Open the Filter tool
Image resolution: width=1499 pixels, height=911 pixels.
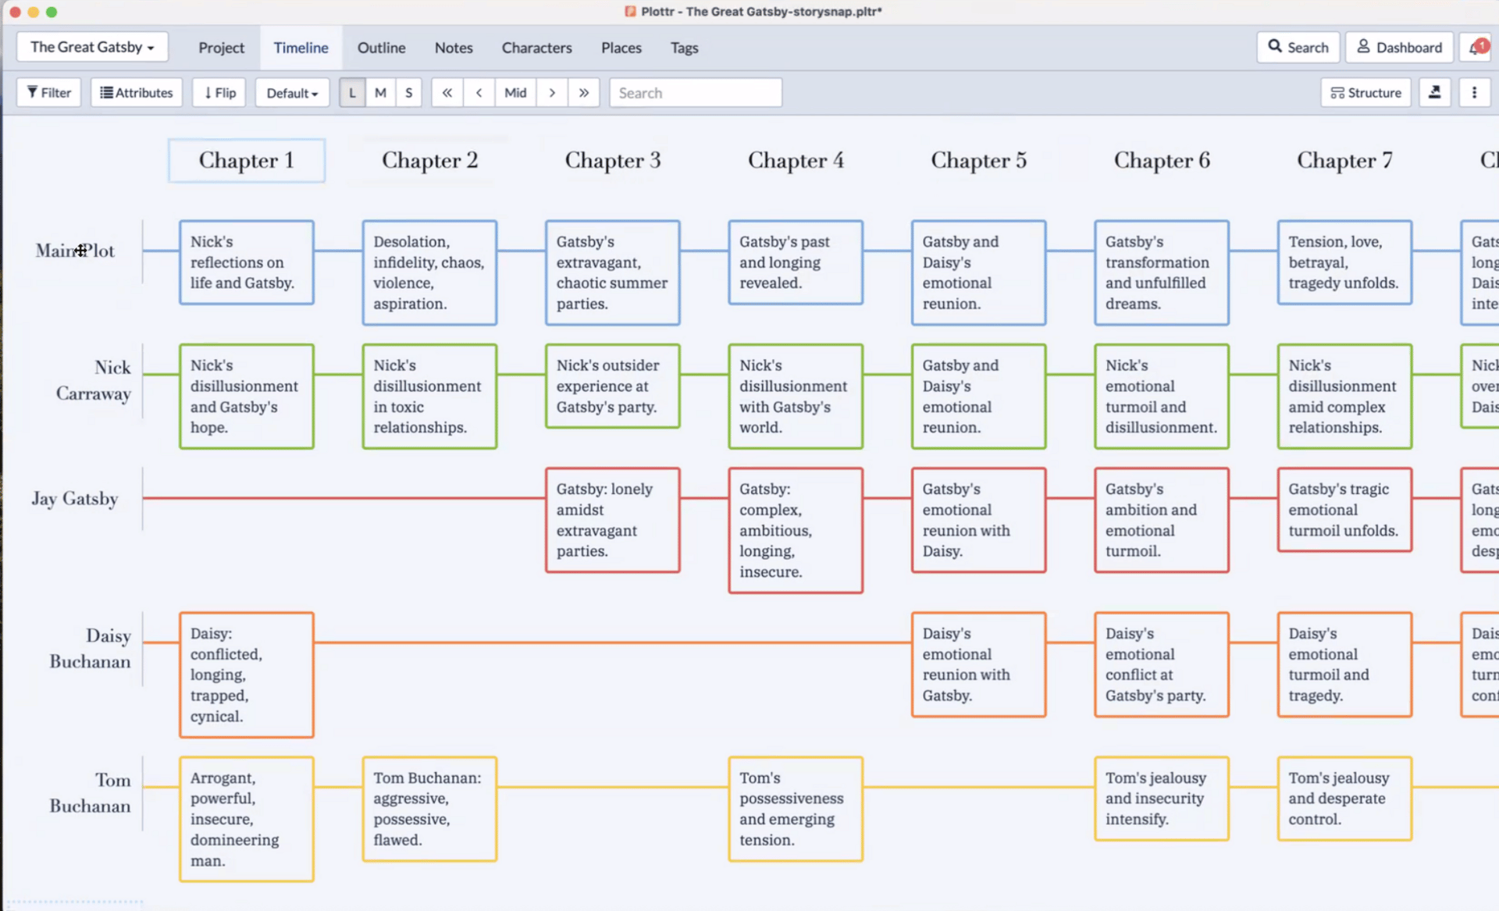[x=48, y=92]
